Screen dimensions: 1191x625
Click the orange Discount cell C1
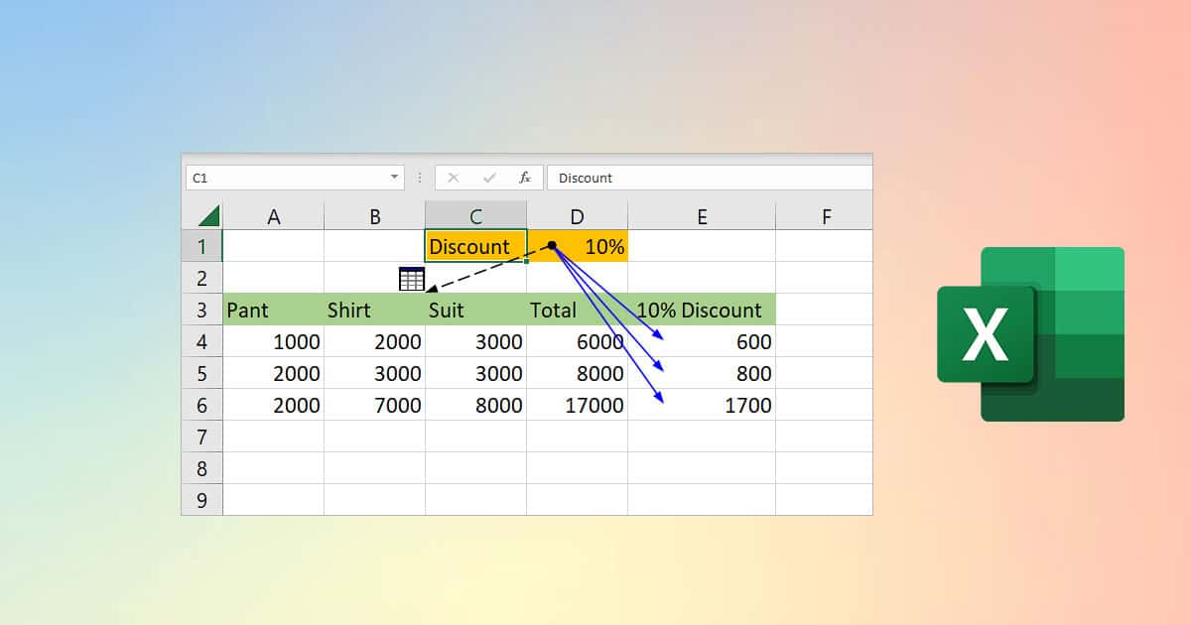click(x=475, y=246)
